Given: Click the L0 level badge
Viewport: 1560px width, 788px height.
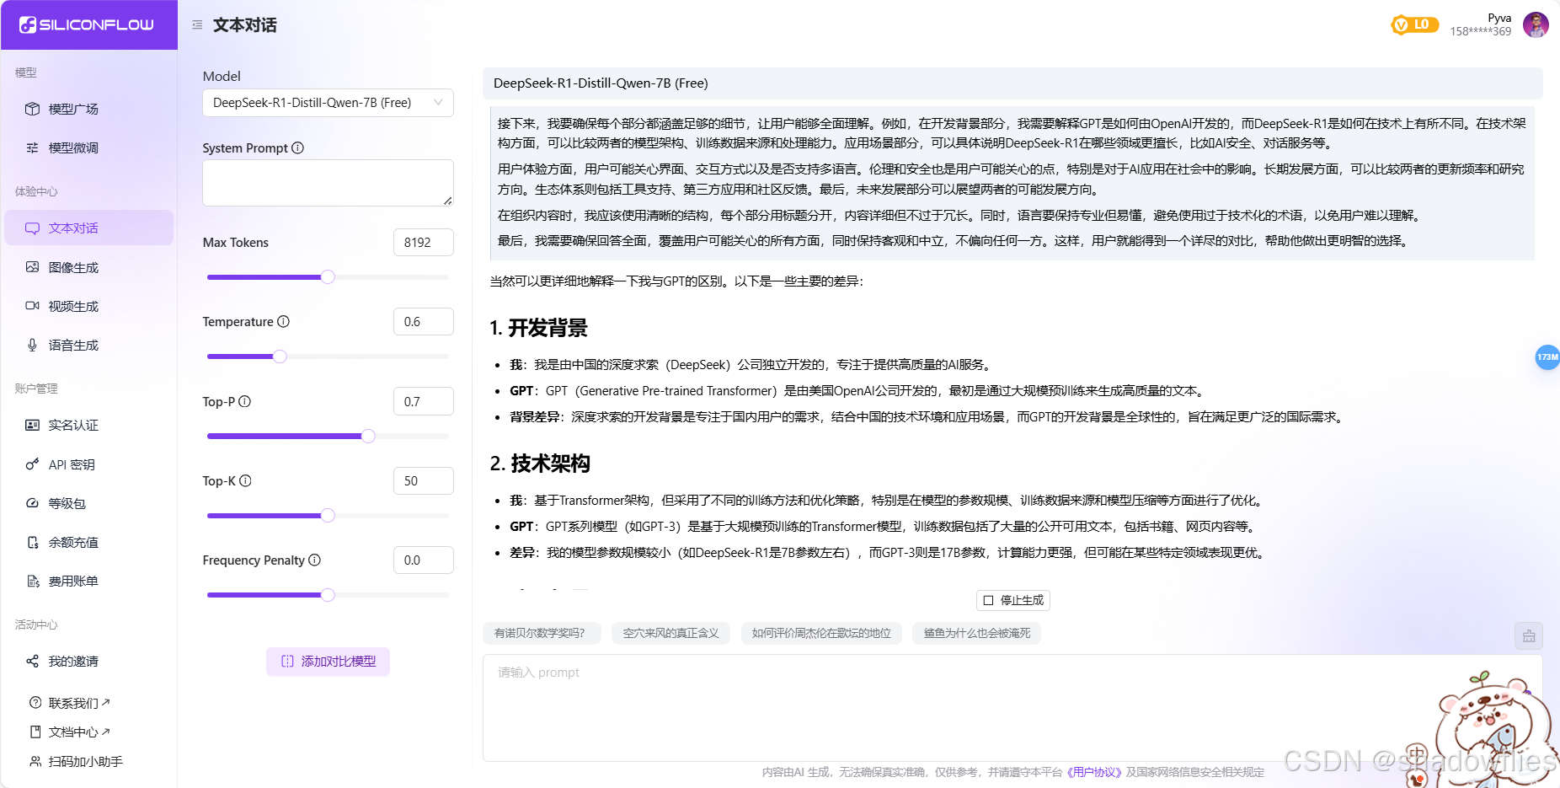Looking at the screenshot, I should [x=1414, y=24].
